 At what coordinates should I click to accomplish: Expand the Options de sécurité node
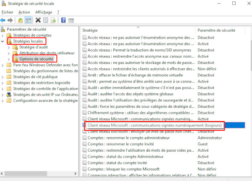click(x=9, y=59)
